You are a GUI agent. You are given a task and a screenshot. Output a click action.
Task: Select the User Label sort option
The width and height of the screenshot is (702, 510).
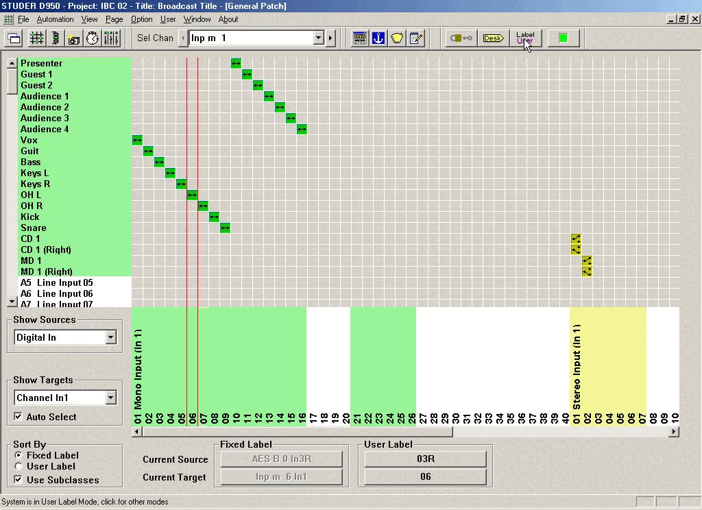[x=18, y=466]
